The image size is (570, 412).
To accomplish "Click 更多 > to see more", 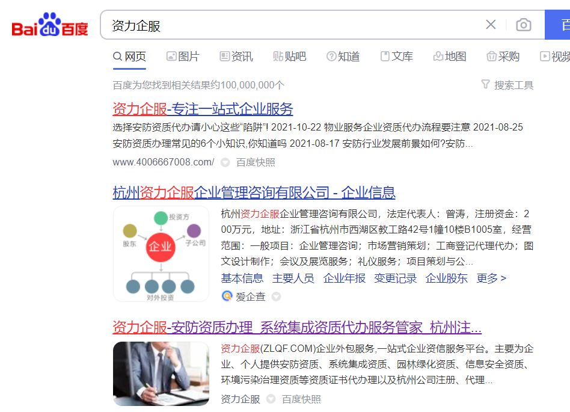I will (491, 278).
